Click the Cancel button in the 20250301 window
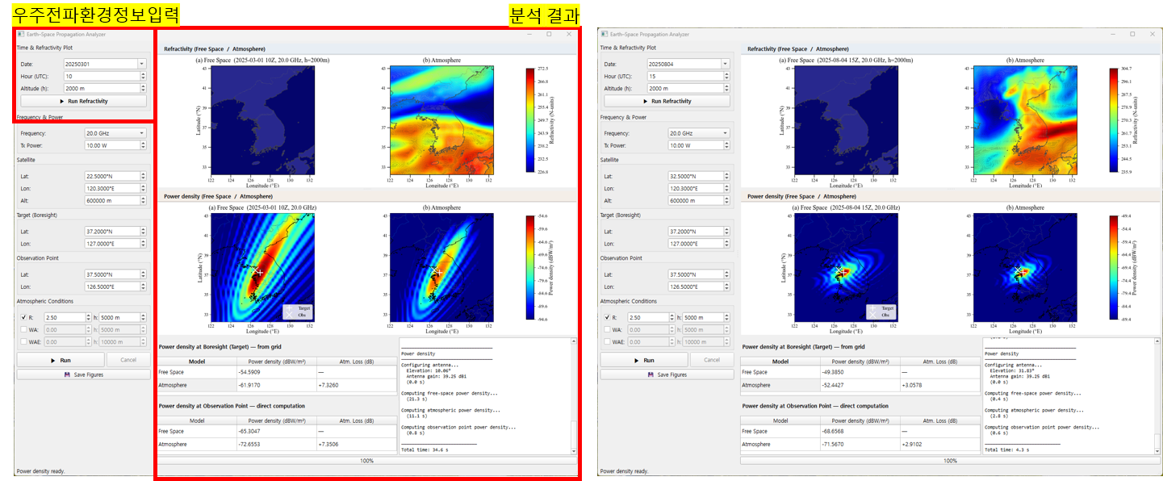Screen dimensions: 1163x481 pos(128,360)
